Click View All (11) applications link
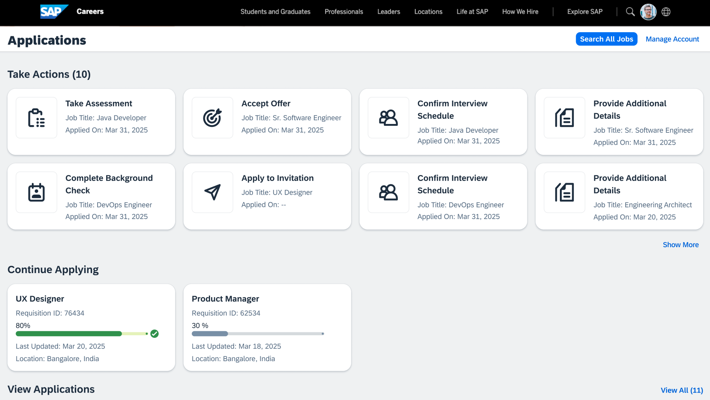Viewport: 710px width, 400px height. click(x=682, y=390)
